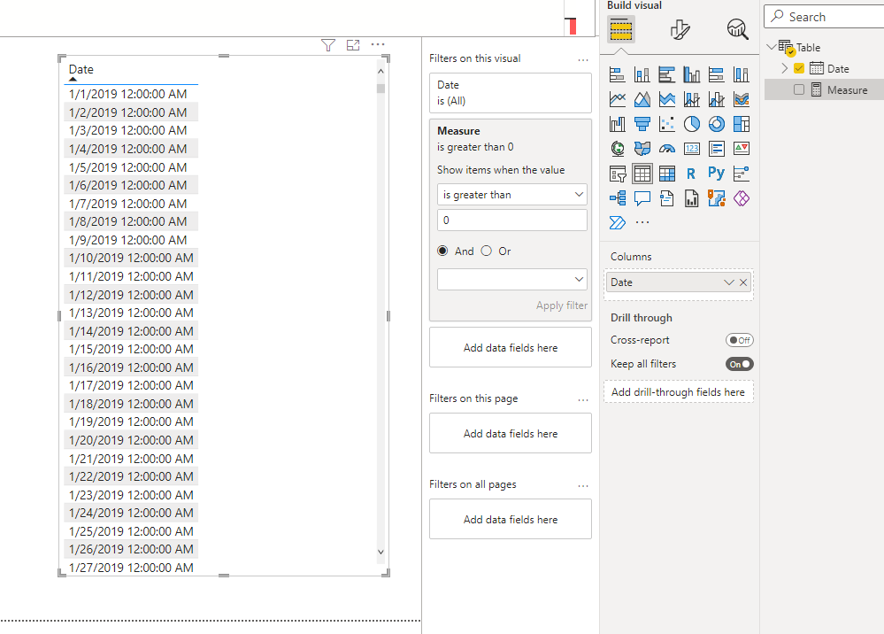Click the filter value input containing 0

(512, 220)
